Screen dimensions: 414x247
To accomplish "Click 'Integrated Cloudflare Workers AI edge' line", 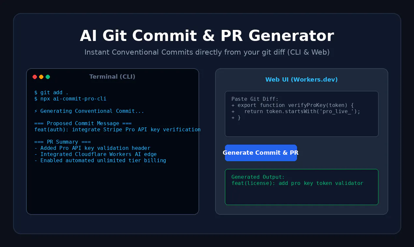I will click(x=96, y=154).
